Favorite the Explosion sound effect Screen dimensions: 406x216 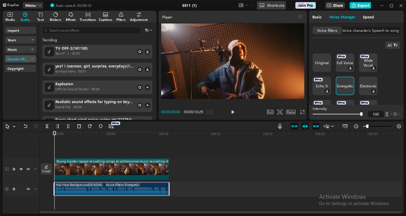click(x=140, y=87)
